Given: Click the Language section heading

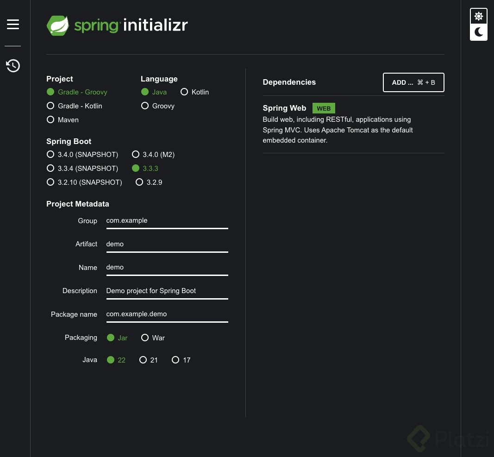Looking at the screenshot, I should (x=159, y=79).
